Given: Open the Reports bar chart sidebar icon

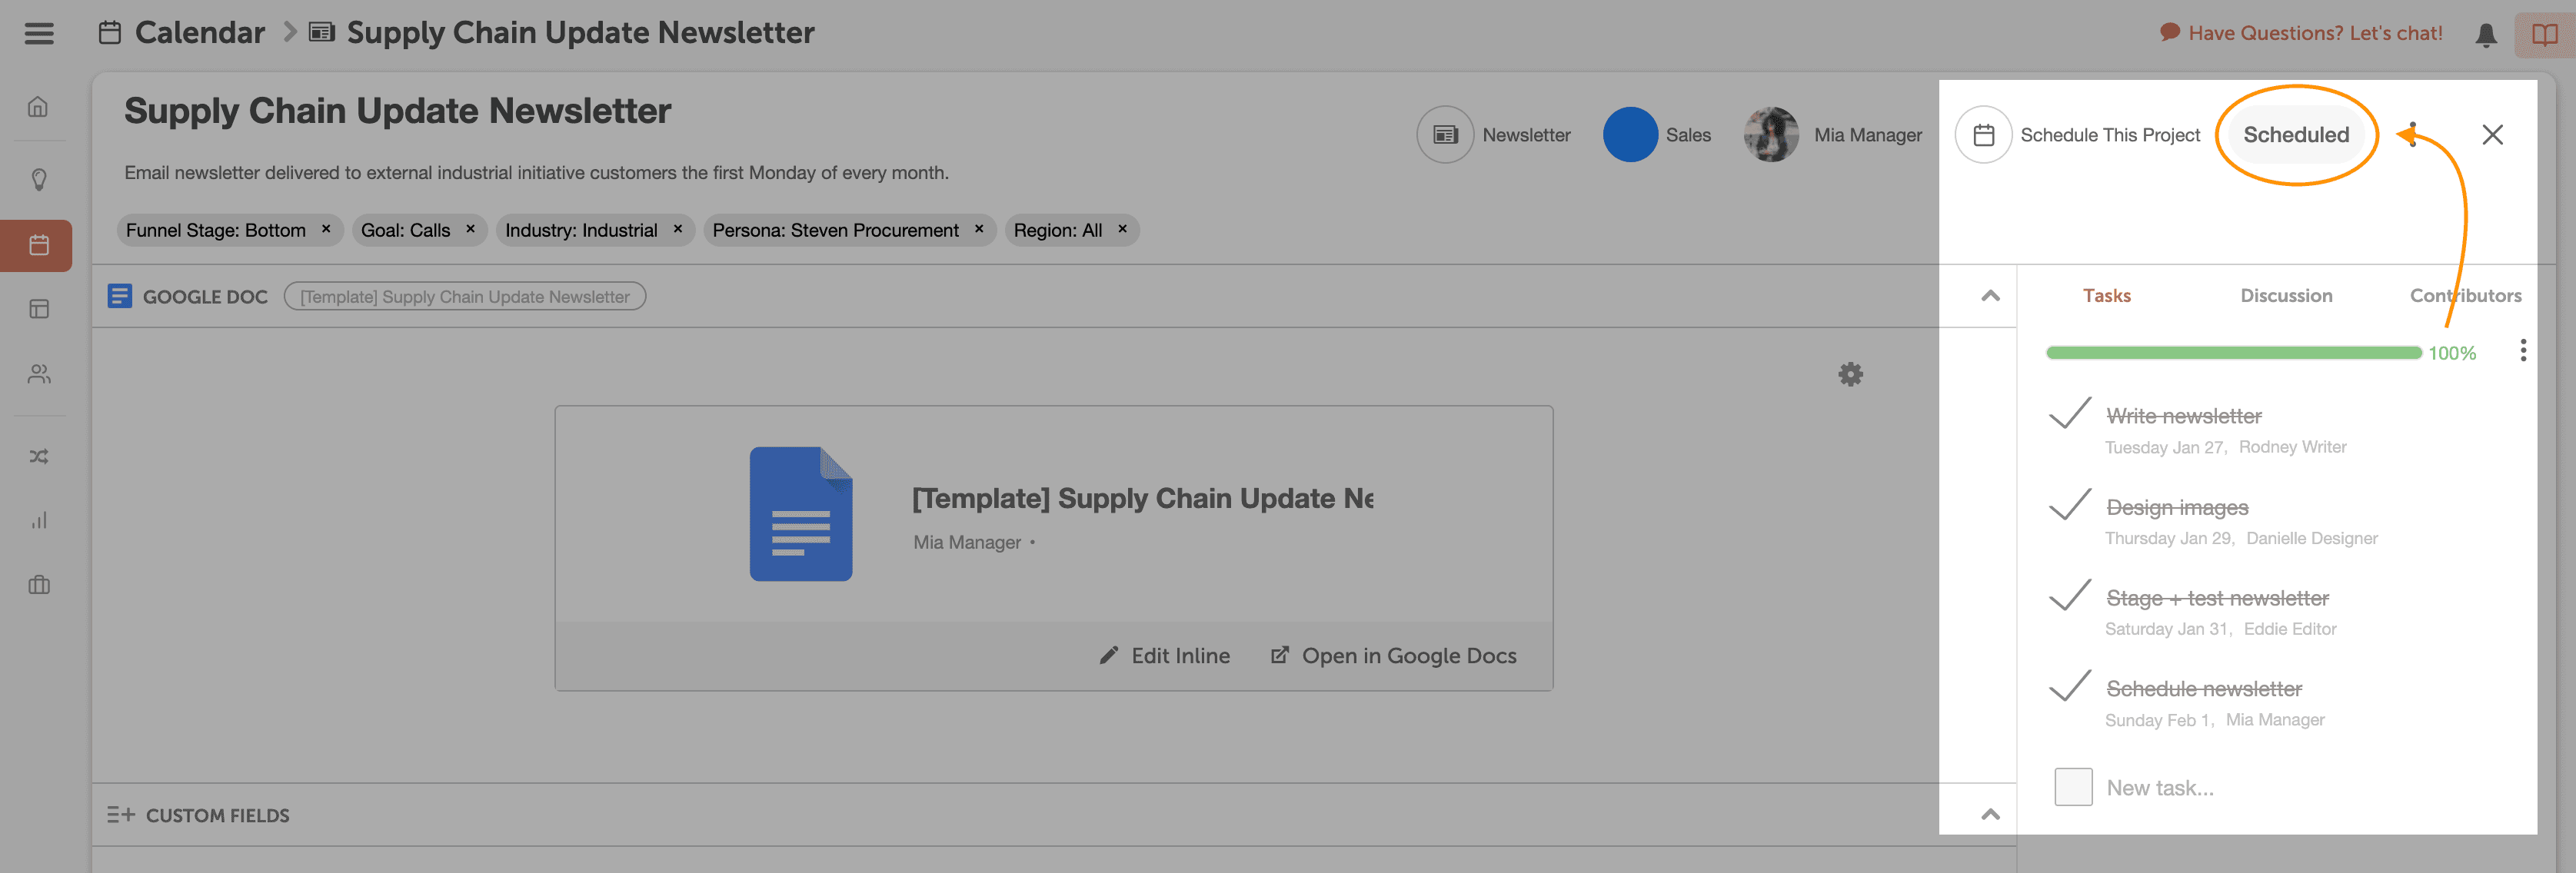Looking at the screenshot, I should [x=38, y=520].
